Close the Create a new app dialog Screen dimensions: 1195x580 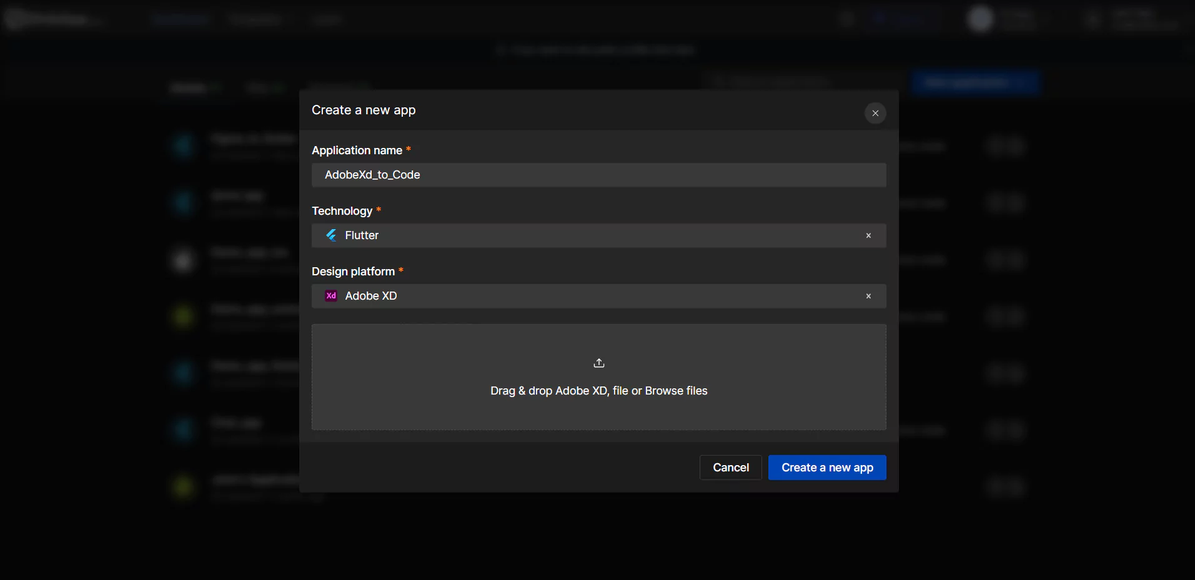point(875,113)
